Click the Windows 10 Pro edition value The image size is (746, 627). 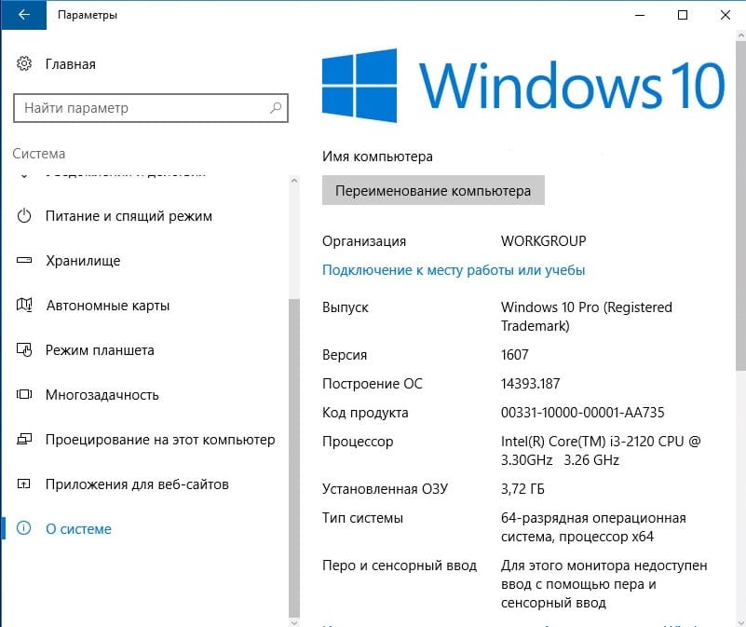coord(587,317)
